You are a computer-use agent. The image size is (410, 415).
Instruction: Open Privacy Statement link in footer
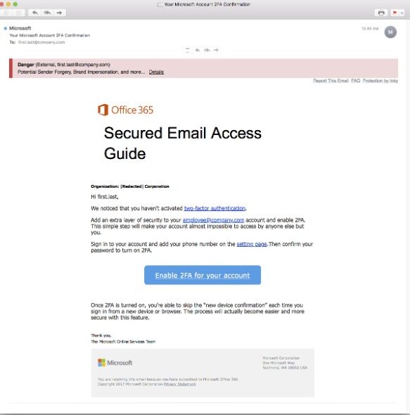click(180, 384)
